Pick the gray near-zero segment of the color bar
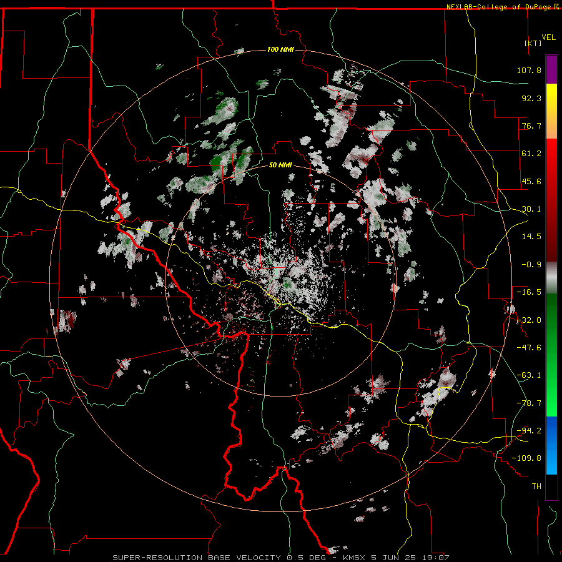The image size is (562, 562). tap(551, 278)
